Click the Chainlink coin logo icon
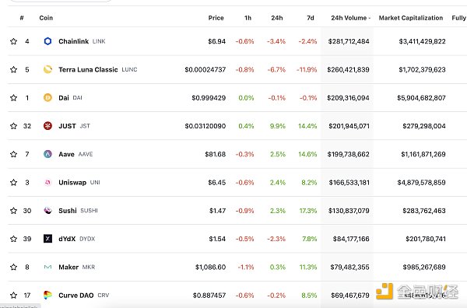 47,41
